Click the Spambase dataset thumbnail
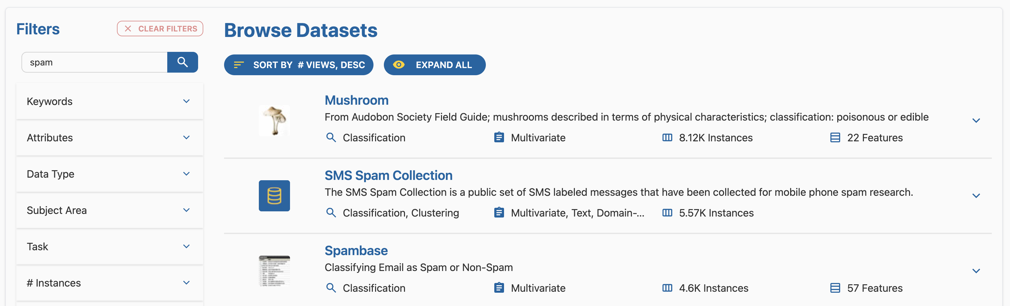 [274, 271]
